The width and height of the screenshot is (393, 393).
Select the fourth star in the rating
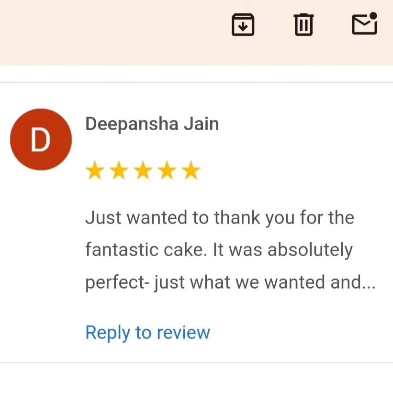pos(167,170)
